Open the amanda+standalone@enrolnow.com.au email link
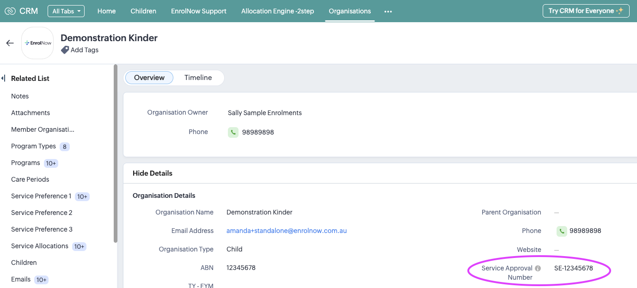 tap(287, 231)
